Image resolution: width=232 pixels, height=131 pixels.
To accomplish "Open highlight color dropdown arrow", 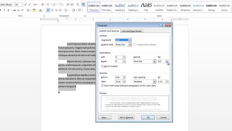I will click(x=37, y=10).
